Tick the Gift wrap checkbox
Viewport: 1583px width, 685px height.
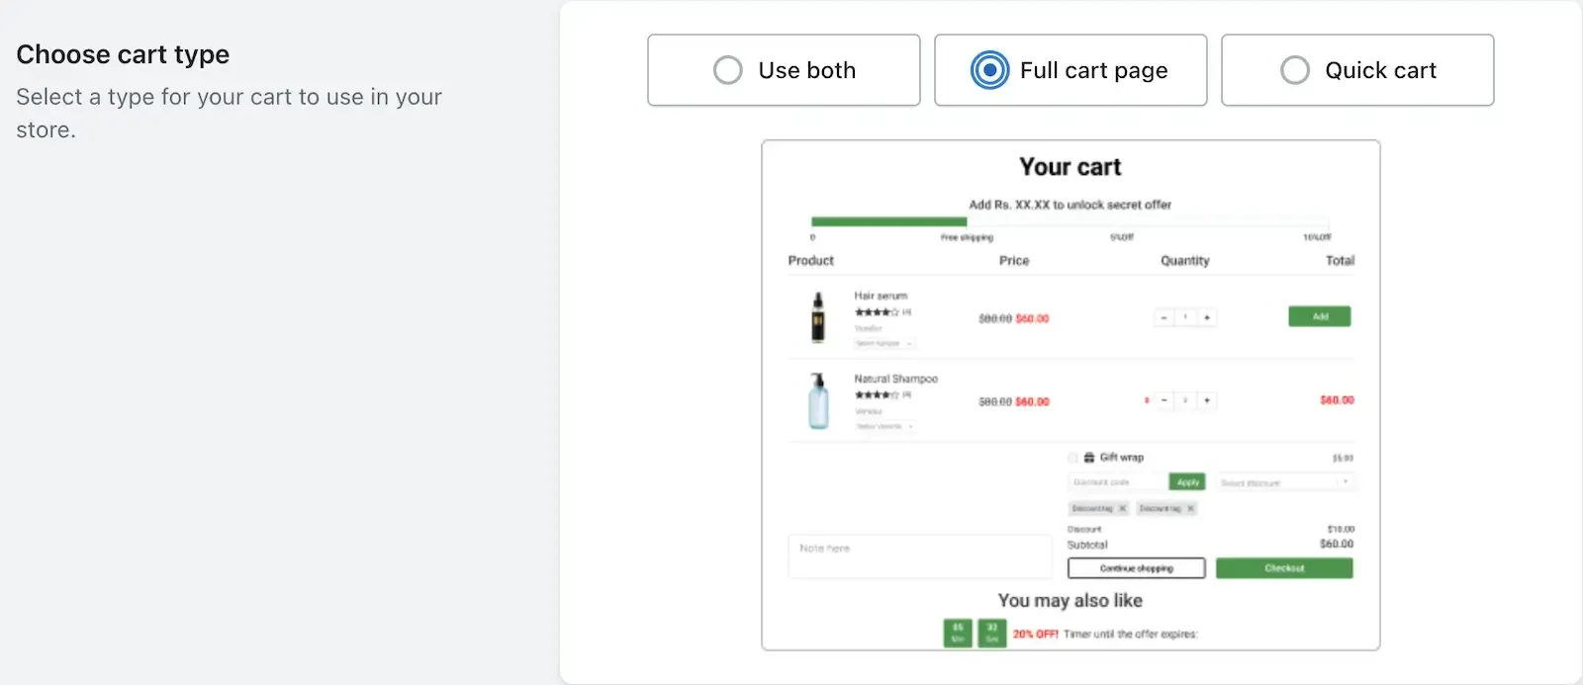click(x=1072, y=458)
